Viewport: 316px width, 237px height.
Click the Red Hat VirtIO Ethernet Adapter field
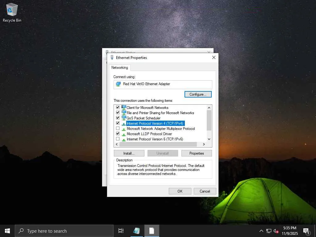coord(163,85)
